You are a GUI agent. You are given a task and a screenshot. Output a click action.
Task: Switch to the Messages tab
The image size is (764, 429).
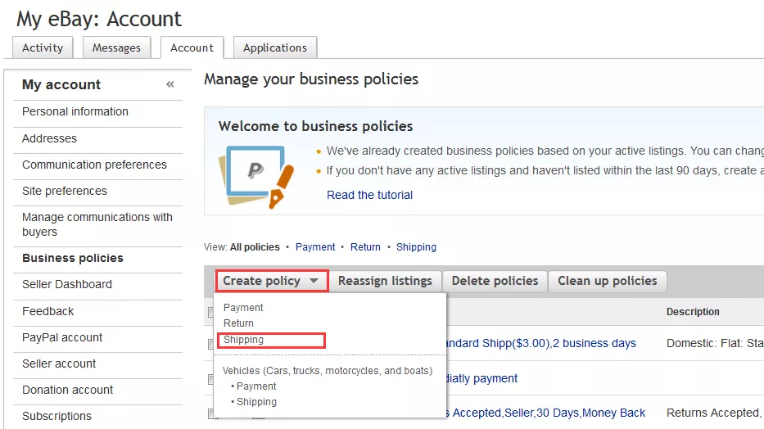(x=116, y=47)
